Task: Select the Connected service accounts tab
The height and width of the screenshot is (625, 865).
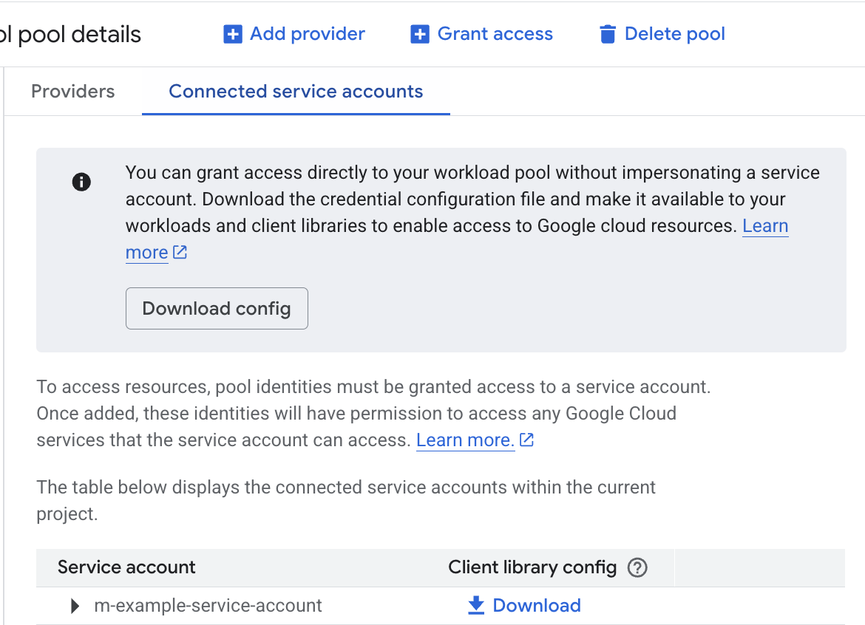Action: (x=295, y=91)
